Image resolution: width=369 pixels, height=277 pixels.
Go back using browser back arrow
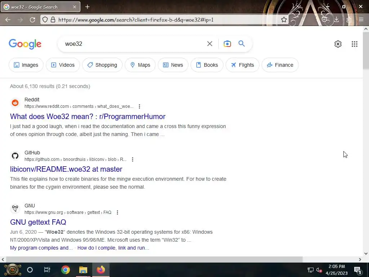[x=8, y=20]
